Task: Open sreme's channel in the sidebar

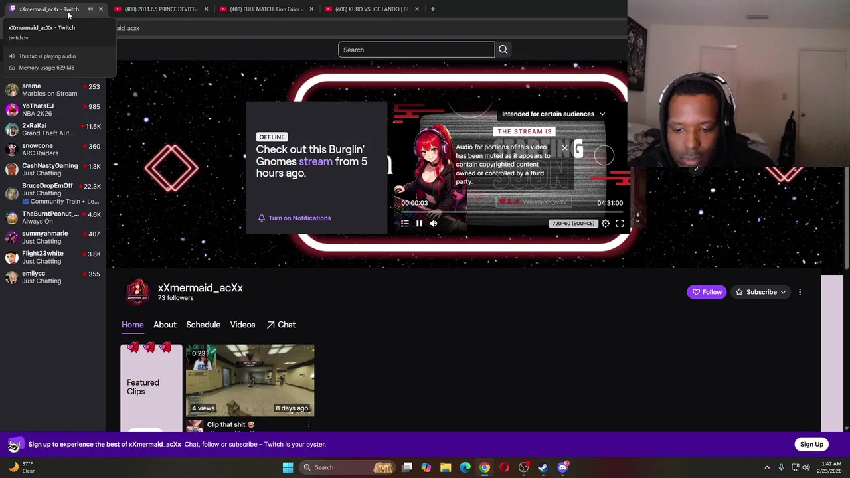Action: pos(53,90)
